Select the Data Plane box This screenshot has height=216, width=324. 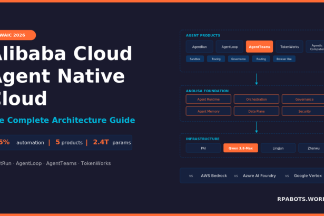(257, 111)
